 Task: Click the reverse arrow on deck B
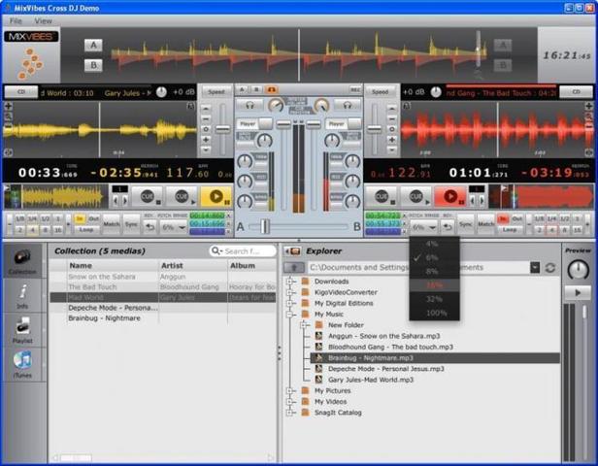[447, 227]
